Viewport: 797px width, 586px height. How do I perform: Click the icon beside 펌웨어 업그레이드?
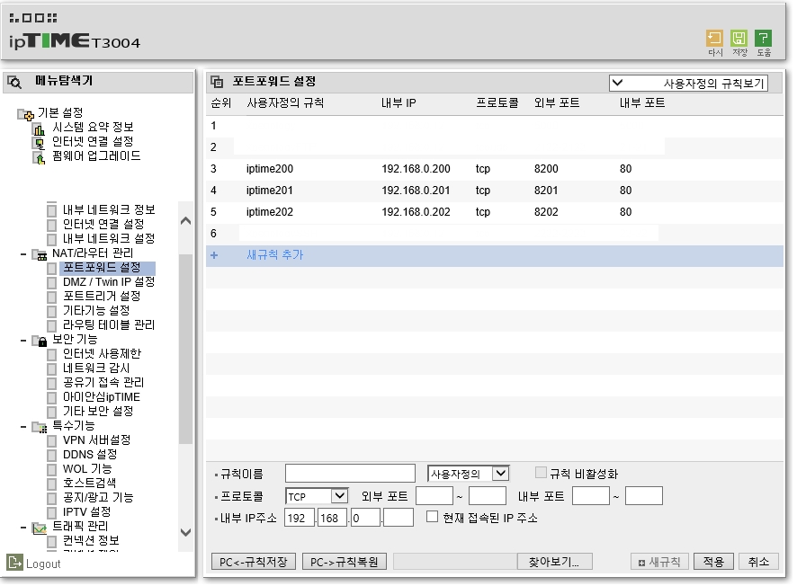coord(39,157)
